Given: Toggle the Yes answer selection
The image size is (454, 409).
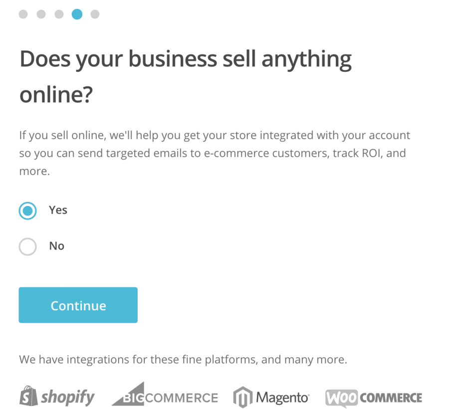Looking at the screenshot, I should click(x=27, y=210).
